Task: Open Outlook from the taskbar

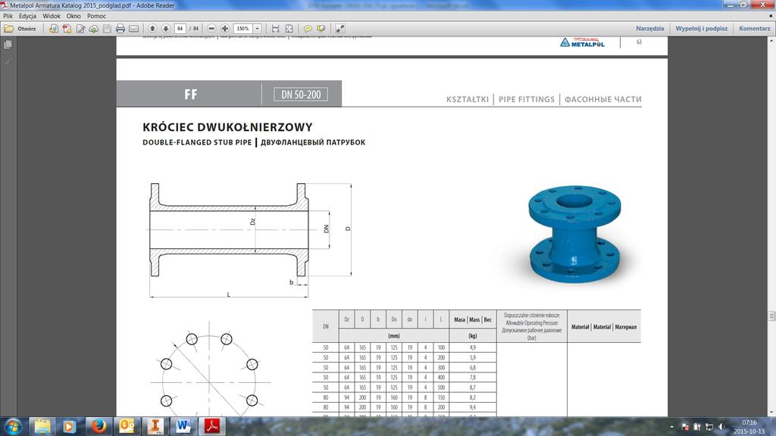Action: click(x=127, y=426)
